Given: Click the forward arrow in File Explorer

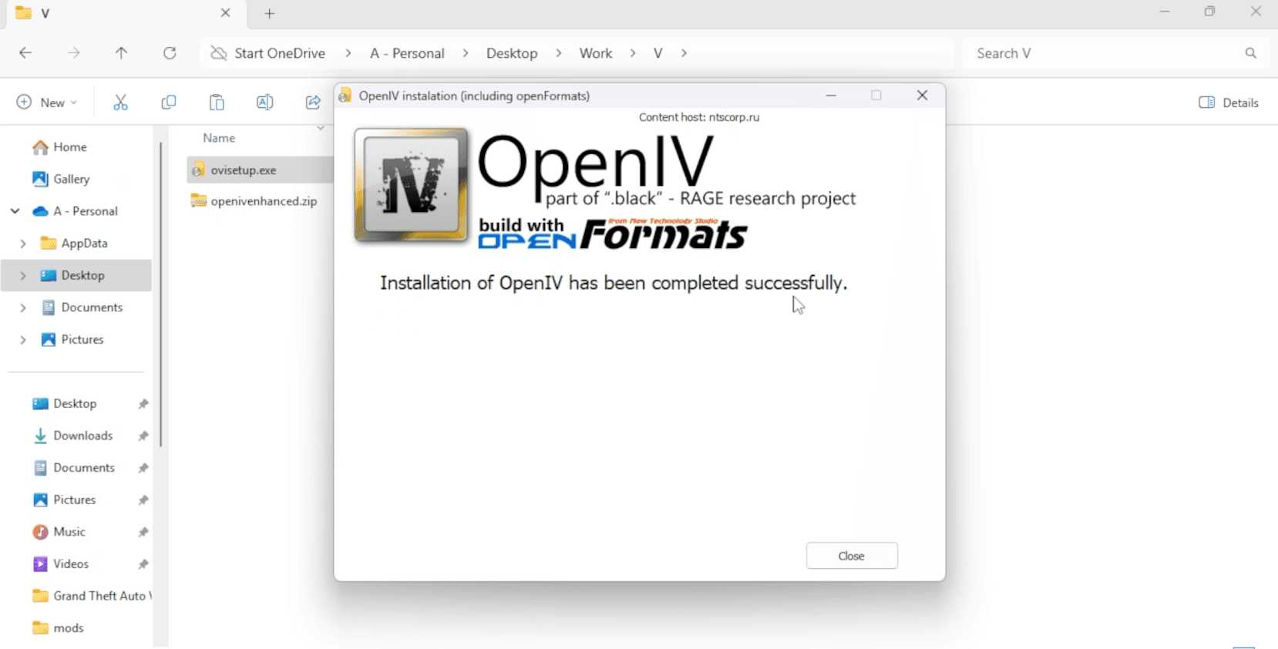Looking at the screenshot, I should pyautogui.click(x=73, y=53).
